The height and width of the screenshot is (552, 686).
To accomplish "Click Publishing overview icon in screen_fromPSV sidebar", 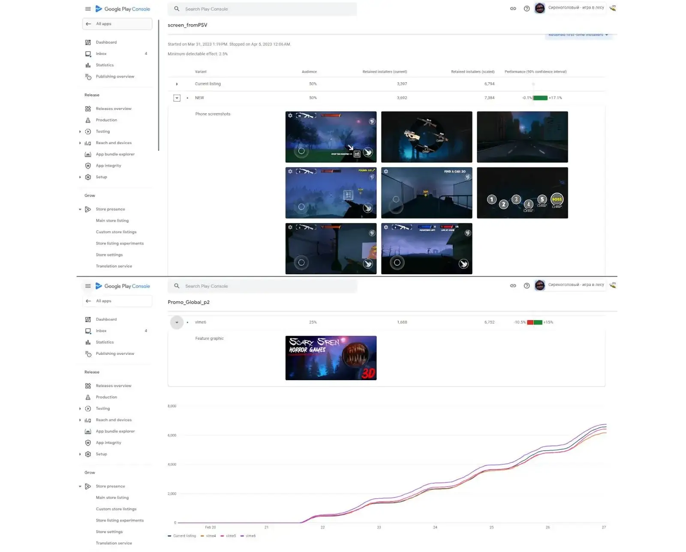I will pos(88,77).
